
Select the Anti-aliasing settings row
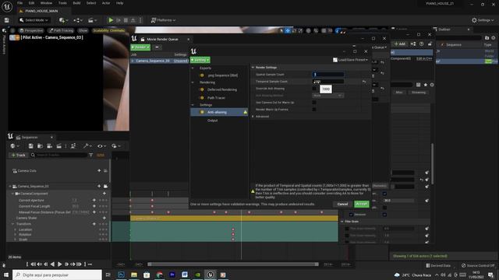(219, 112)
